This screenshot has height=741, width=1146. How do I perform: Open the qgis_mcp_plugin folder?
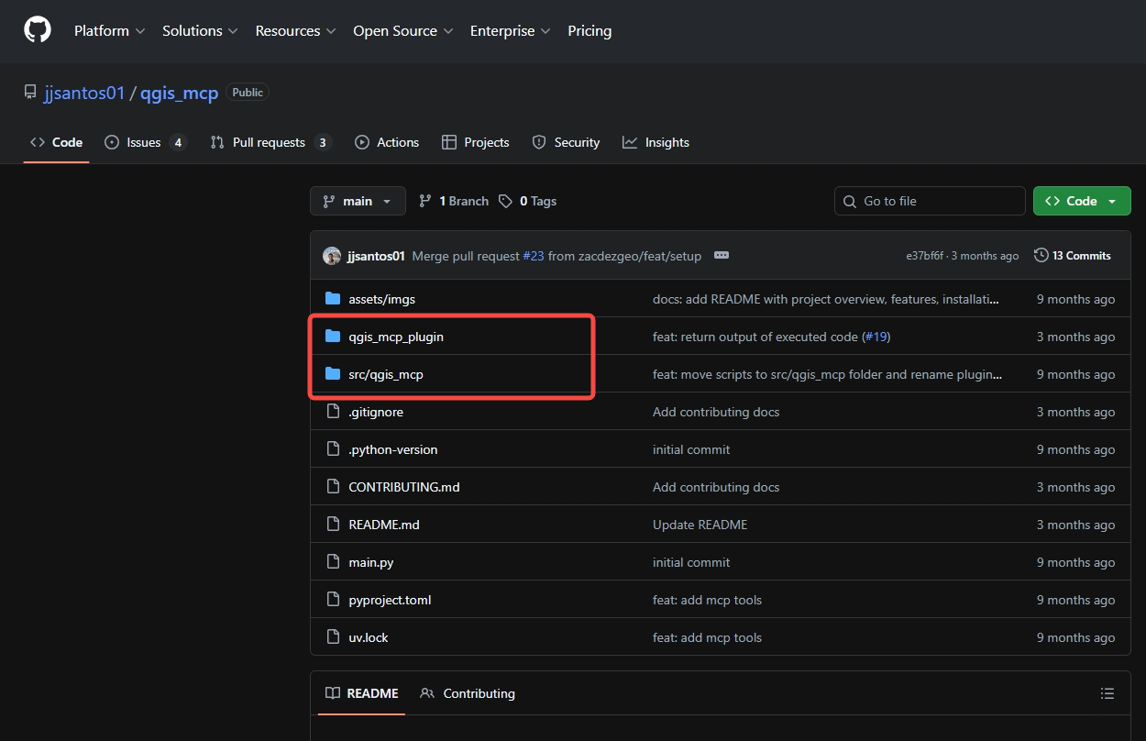click(396, 337)
